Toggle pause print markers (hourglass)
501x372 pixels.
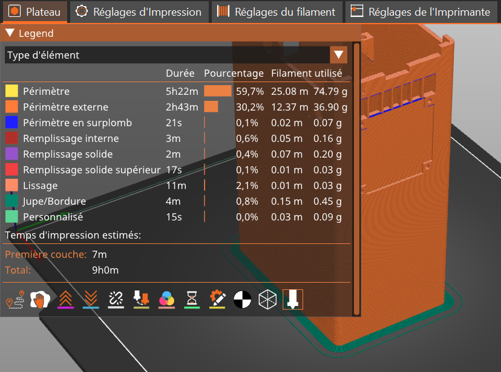pos(192,300)
